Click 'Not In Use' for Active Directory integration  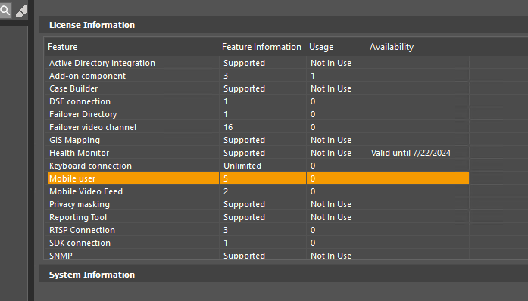coord(331,63)
